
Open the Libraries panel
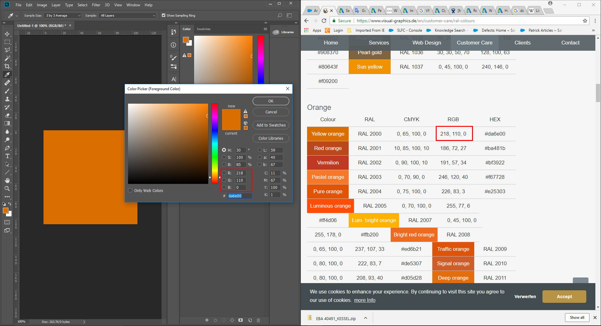point(284,32)
